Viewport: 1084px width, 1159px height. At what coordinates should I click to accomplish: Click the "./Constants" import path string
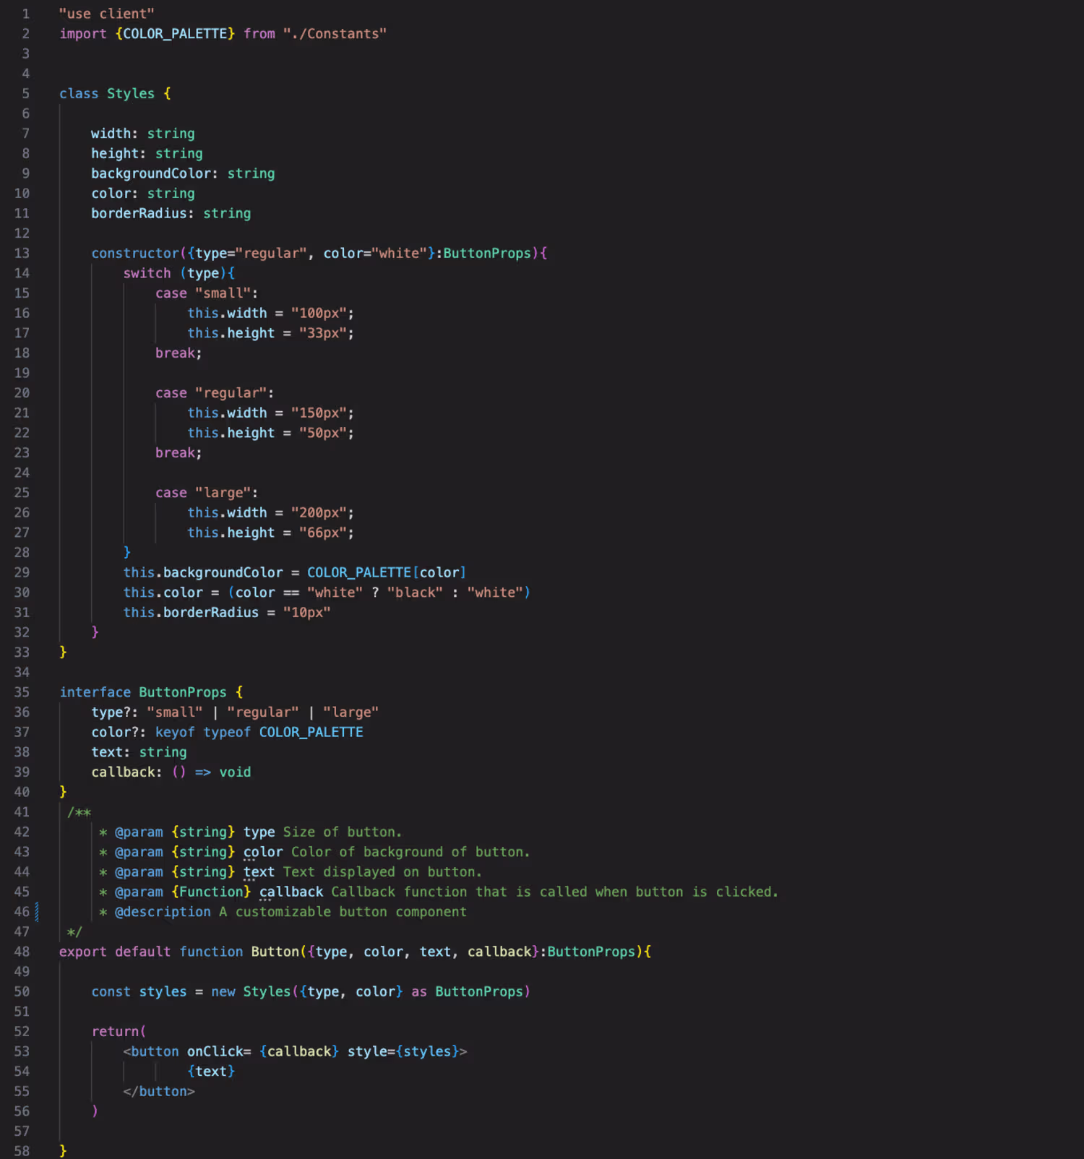click(x=335, y=34)
